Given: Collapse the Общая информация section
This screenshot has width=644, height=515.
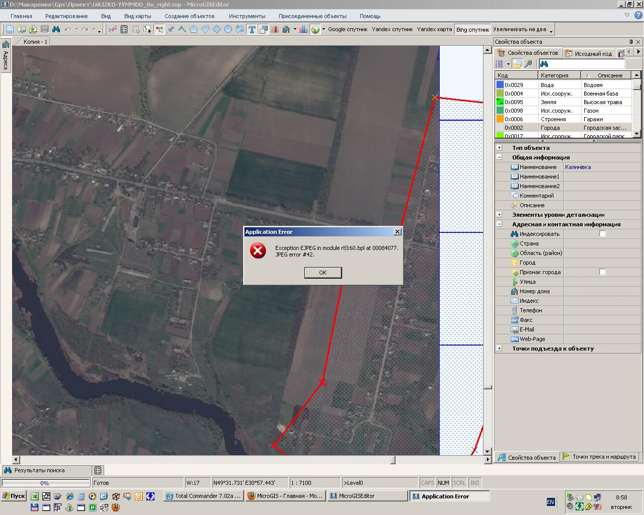Looking at the screenshot, I should (499, 157).
